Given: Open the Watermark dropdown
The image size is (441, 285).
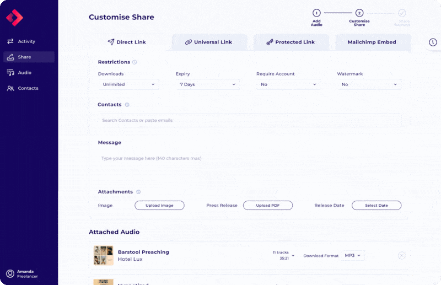Looking at the screenshot, I should [369, 84].
